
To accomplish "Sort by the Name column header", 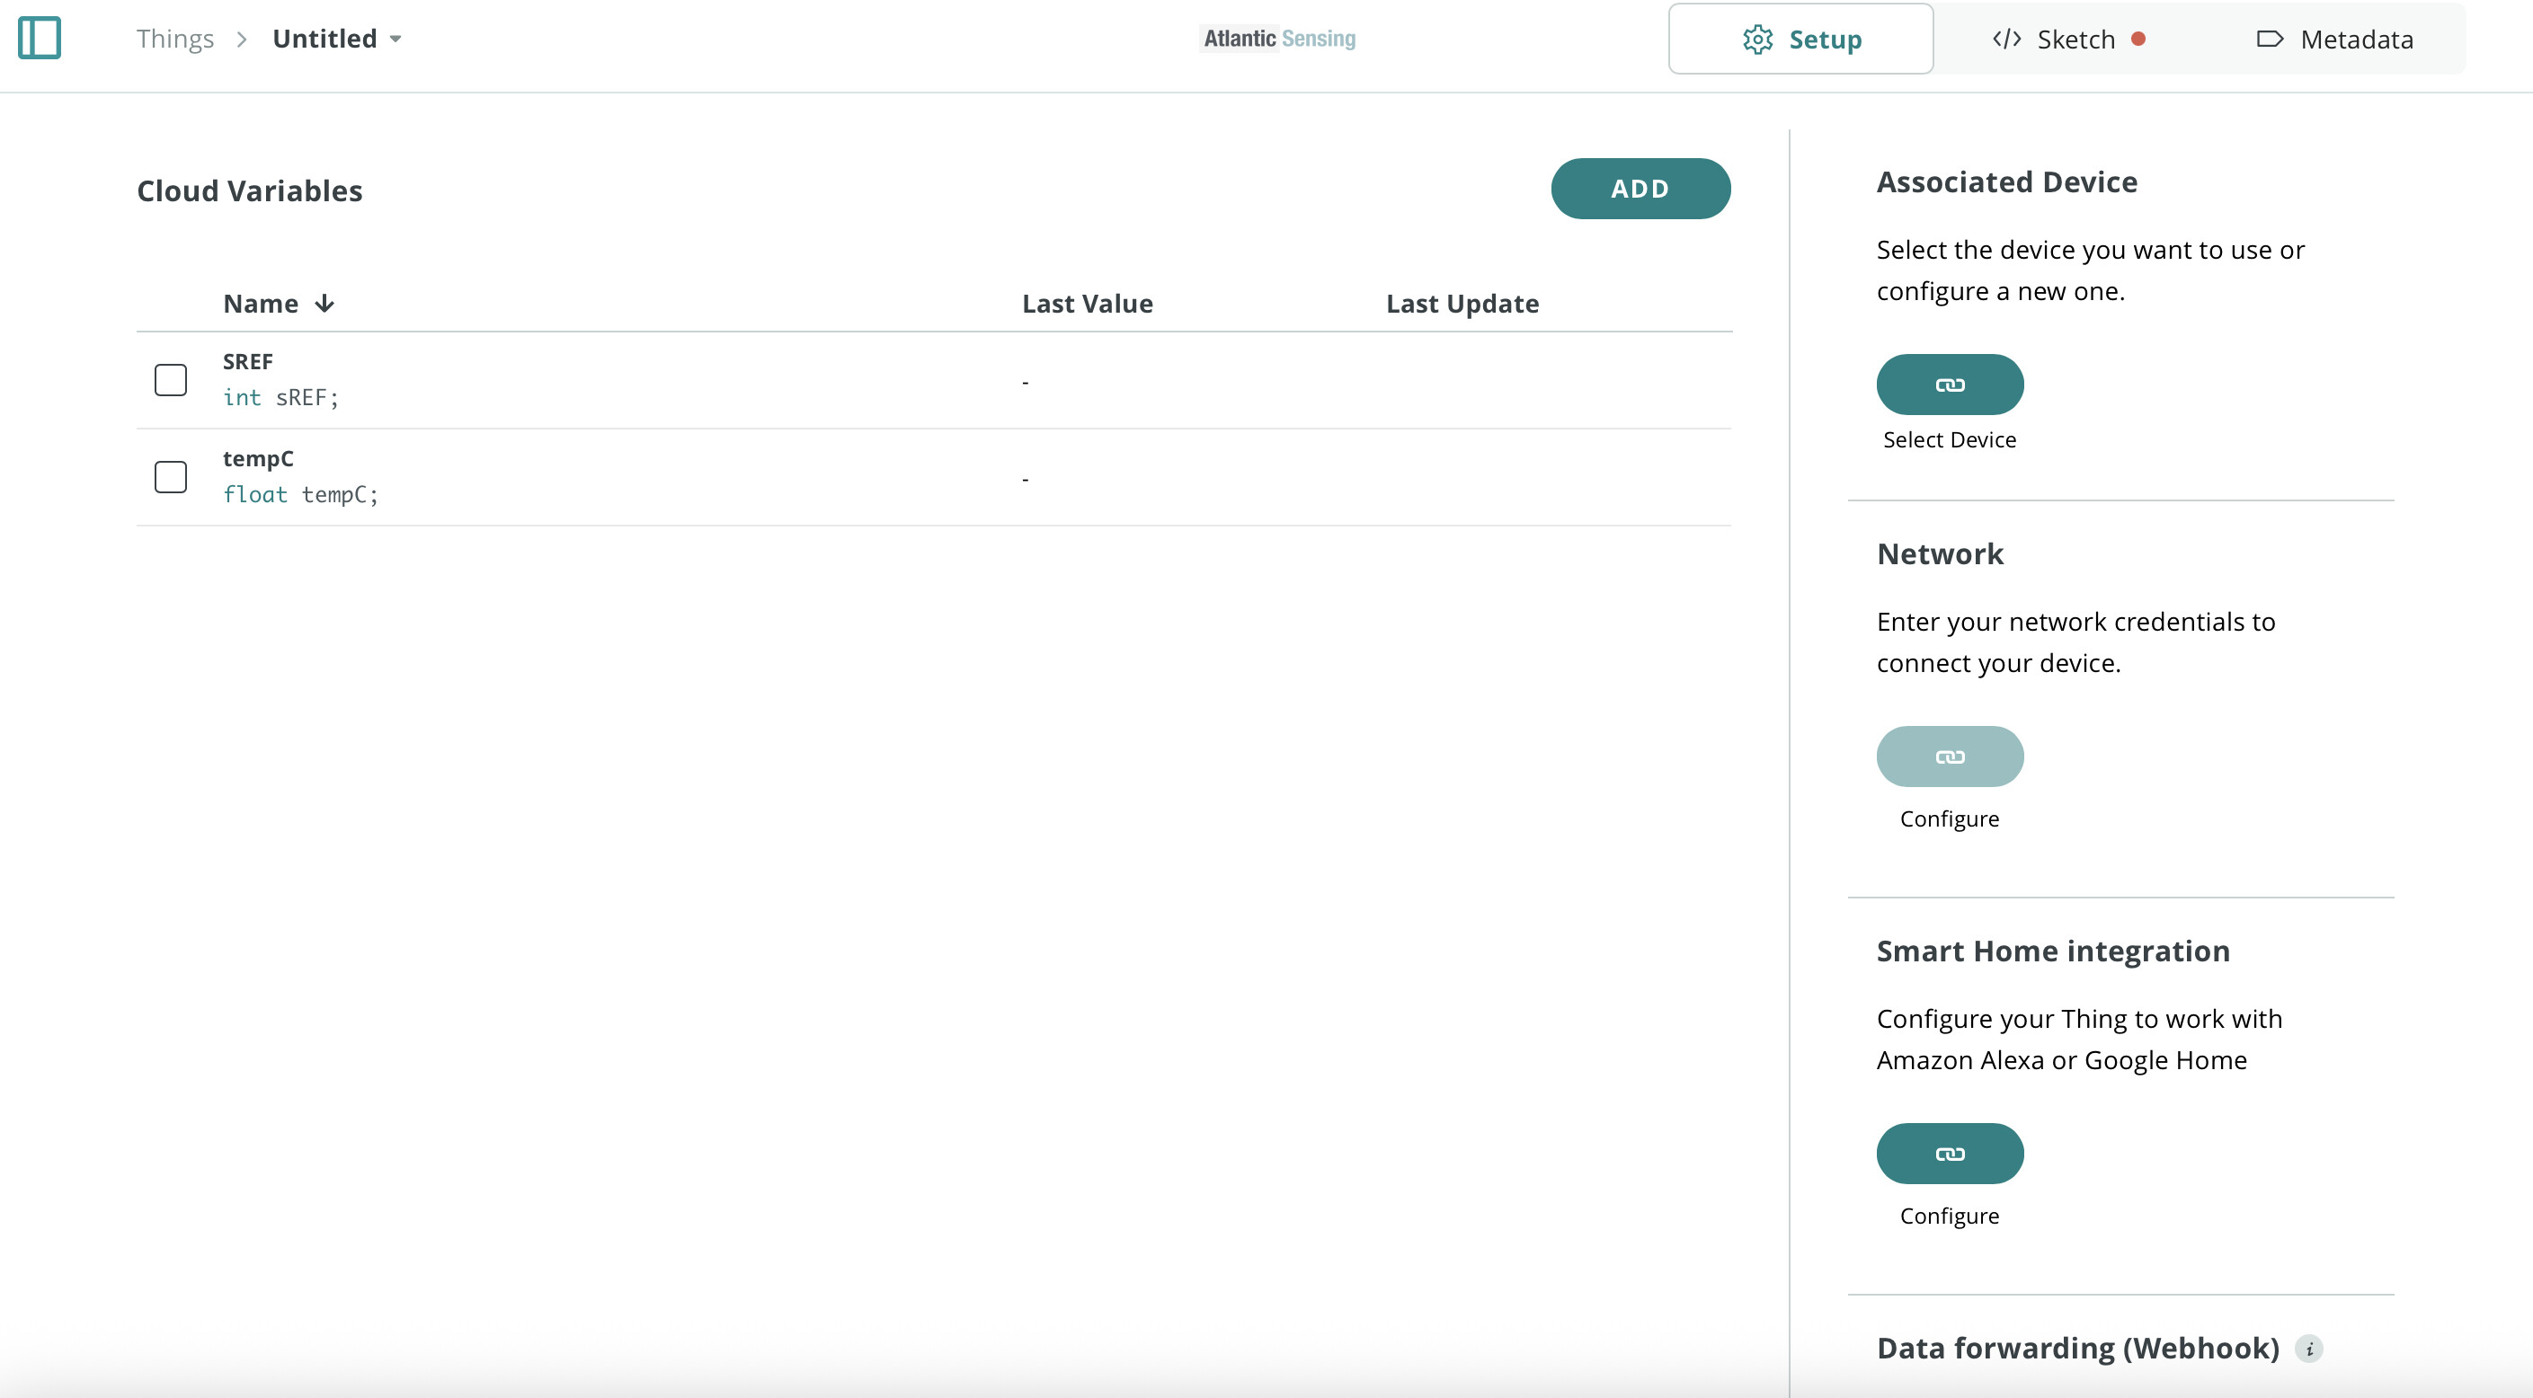I will [261, 304].
